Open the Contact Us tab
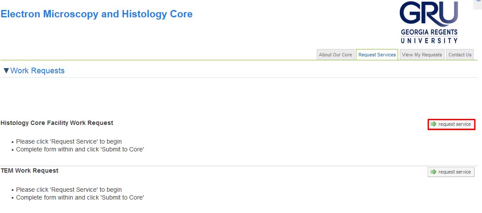 [460, 55]
